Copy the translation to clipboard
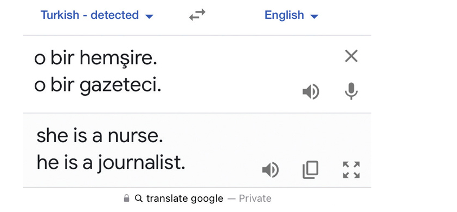The width and height of the screenshot is (457, 212). click(x=311, y=170)
